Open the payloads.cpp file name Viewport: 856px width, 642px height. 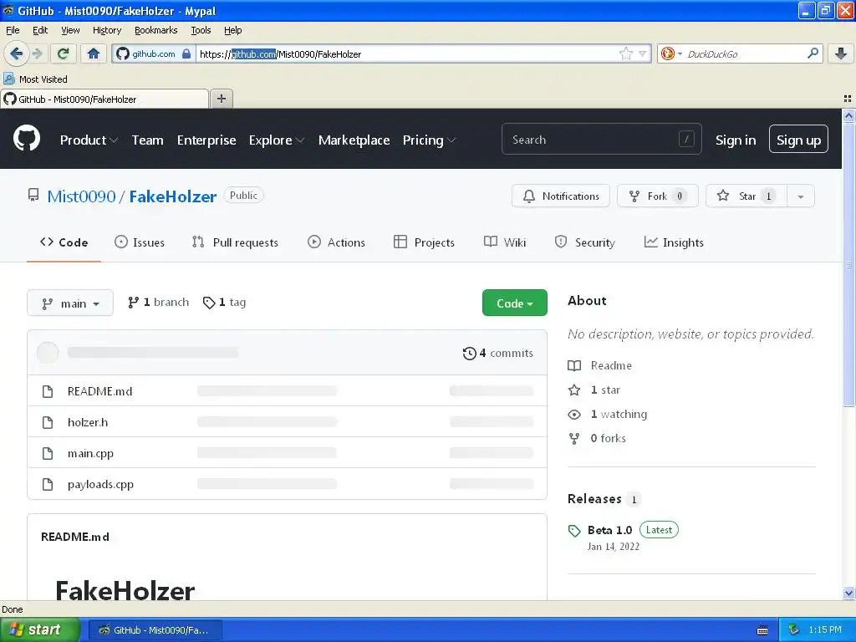pos(100,484)
